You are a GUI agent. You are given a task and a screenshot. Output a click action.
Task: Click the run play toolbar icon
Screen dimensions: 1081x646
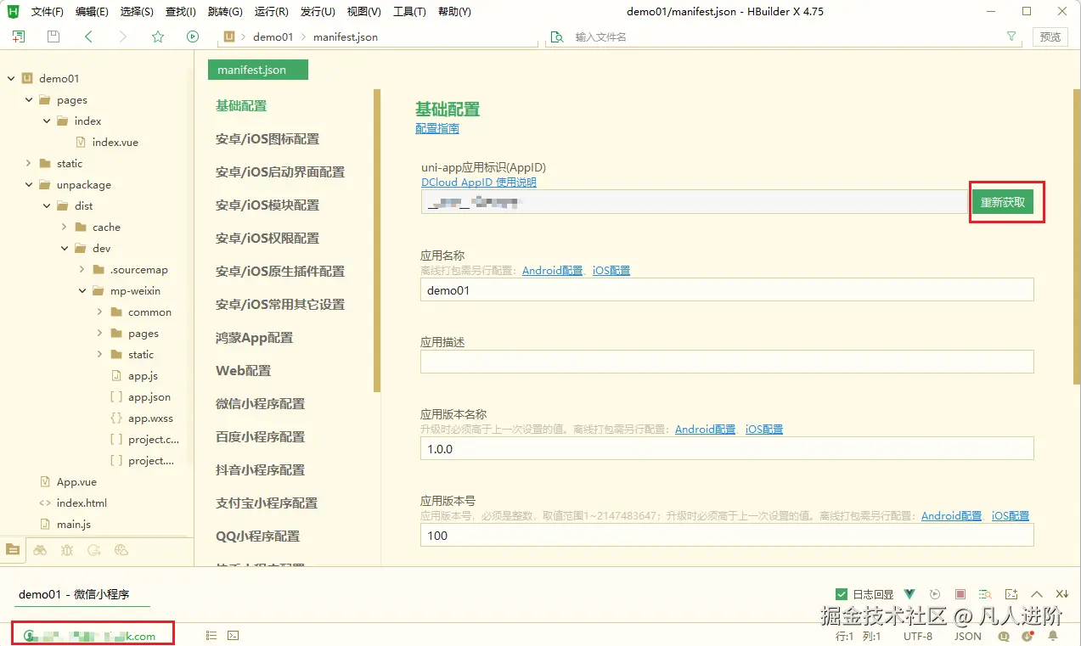[193, 37]
